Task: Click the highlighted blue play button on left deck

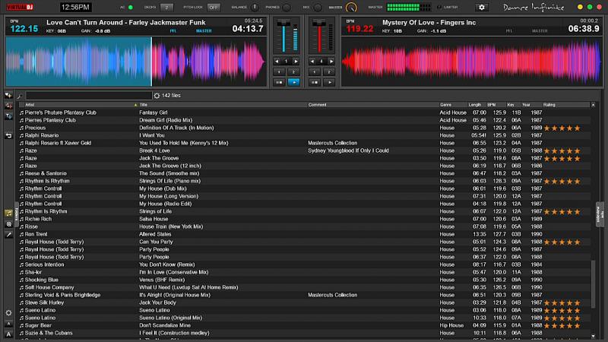Action: click(x=293, y=82)
